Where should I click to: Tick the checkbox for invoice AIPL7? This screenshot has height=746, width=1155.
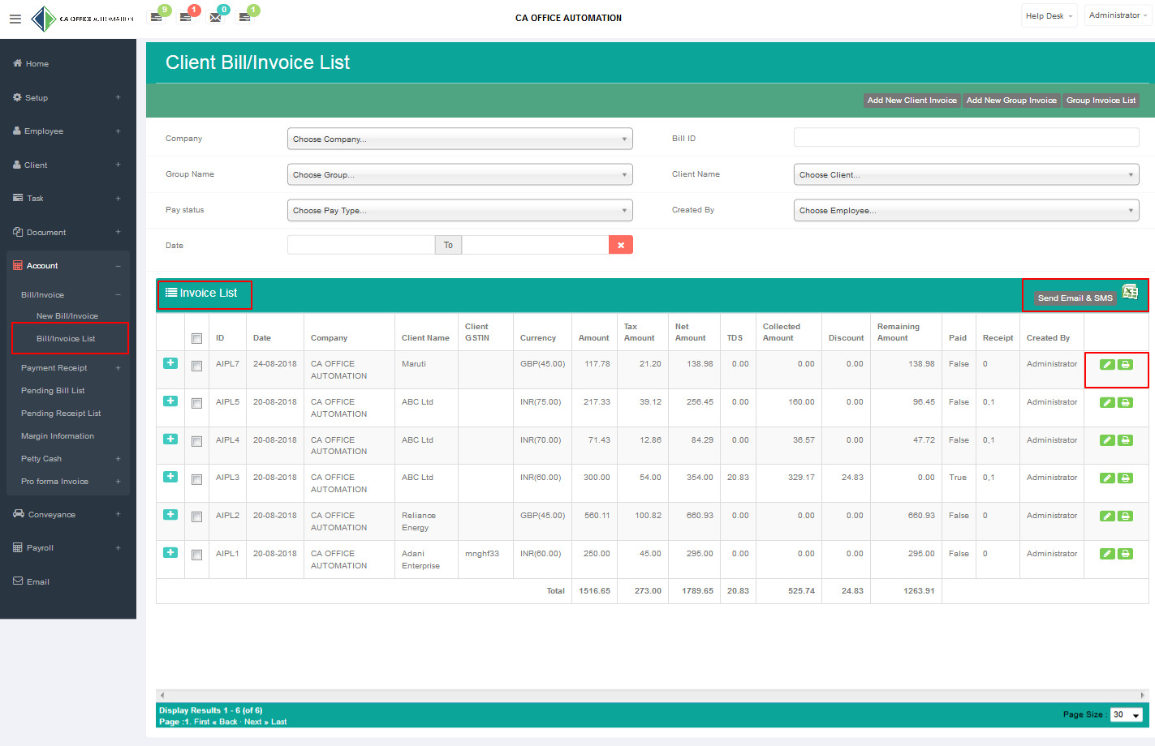click(196, 366)
